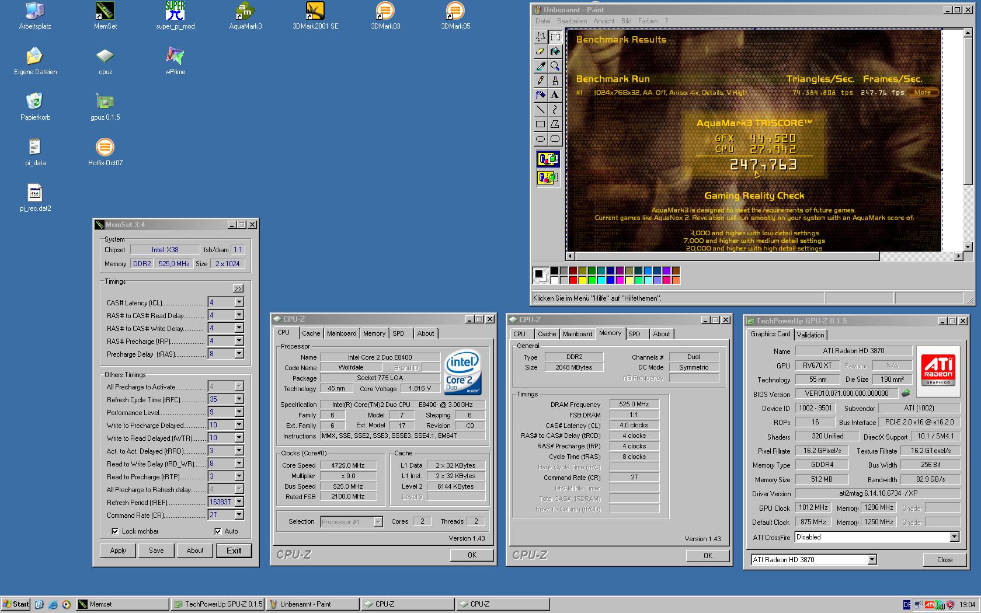This screenshot has width=981, height=613.
Task: Activate the Pick Color eyedropper tool
Action: [541, 66]
